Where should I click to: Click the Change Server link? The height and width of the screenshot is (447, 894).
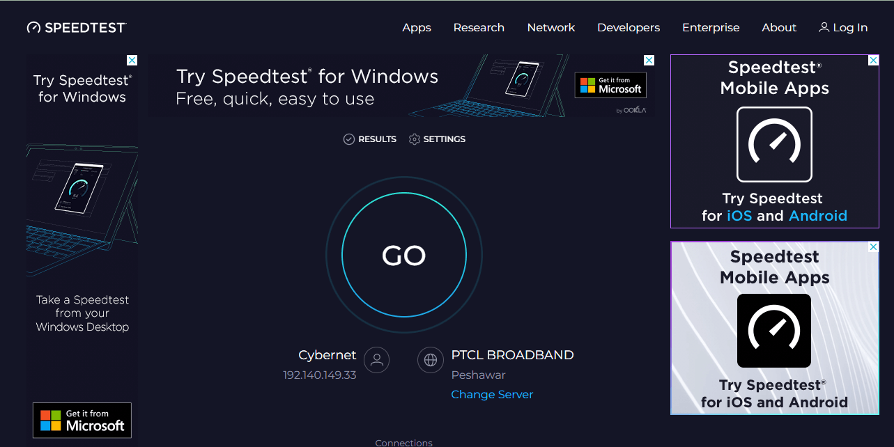pos(492,394)
